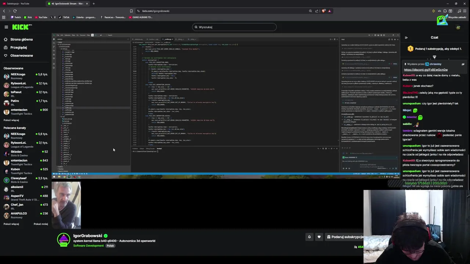Open Brave Rewards triangle icon

click(329, 11)
